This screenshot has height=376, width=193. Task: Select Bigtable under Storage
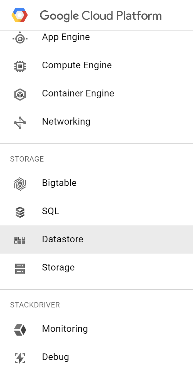coord(59,183)
